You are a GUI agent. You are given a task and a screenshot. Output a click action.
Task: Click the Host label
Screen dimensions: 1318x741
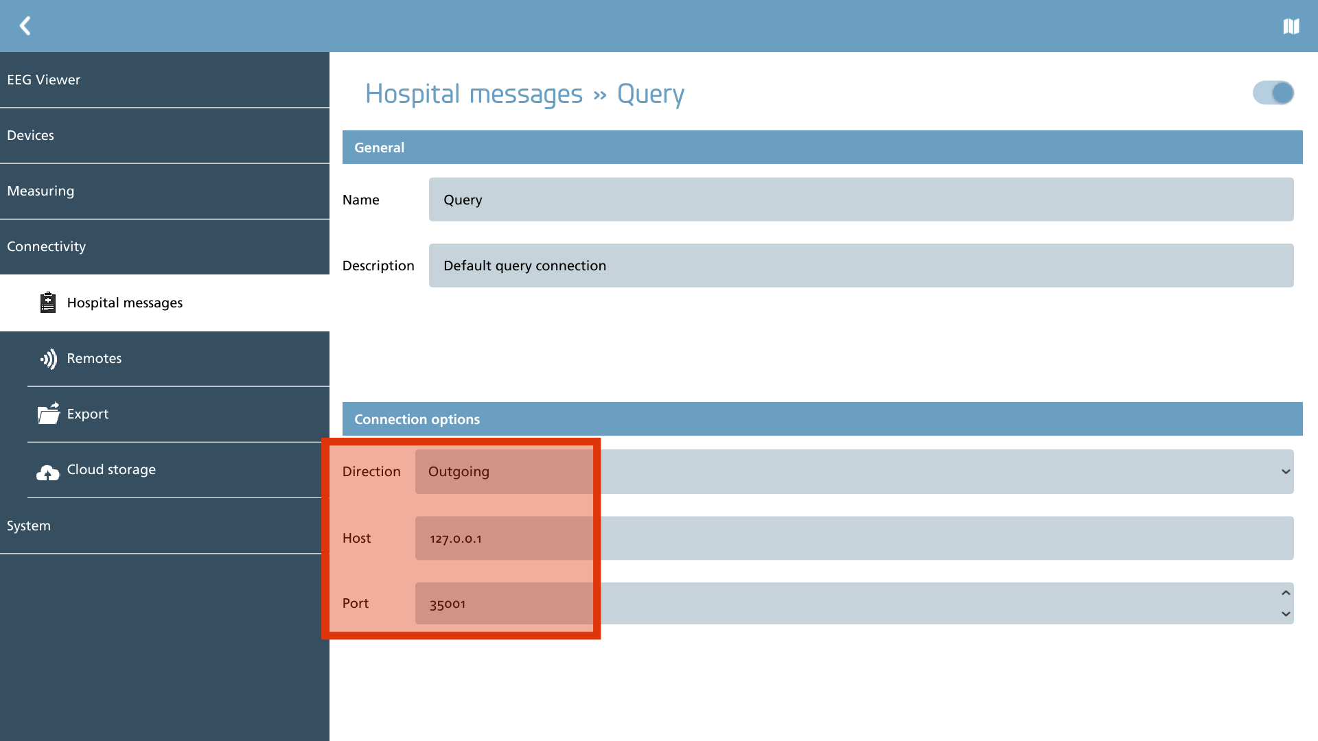pyautogui.click(x=356, y=538)
